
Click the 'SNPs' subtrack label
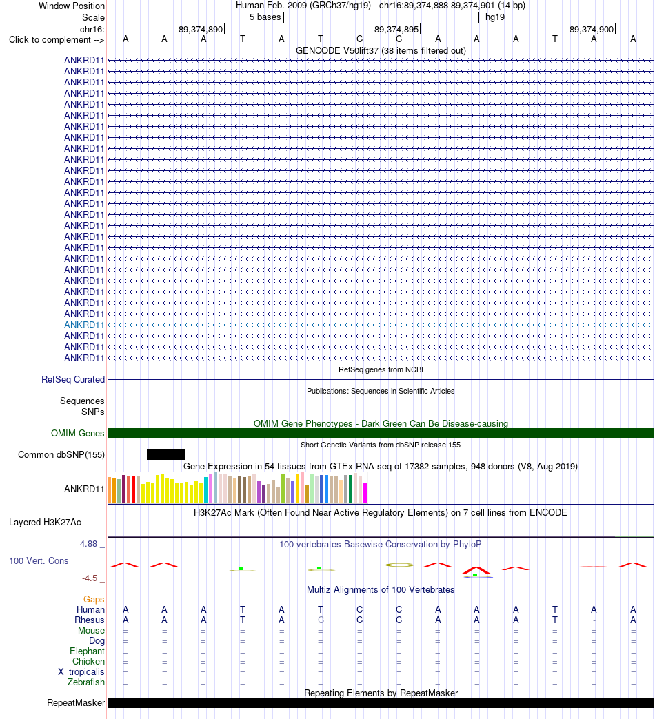click(92, 412)
